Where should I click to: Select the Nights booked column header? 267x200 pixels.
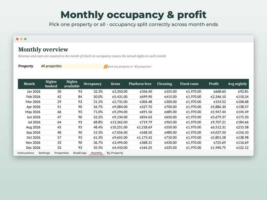click(x=51, y=84)
